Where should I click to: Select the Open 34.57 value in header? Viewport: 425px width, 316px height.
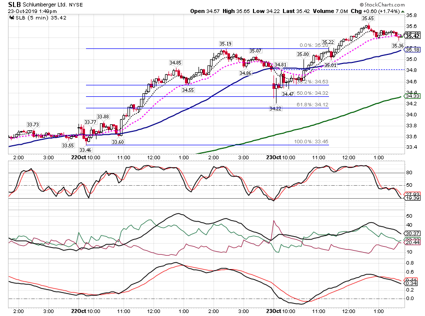(x=205, y=11)
